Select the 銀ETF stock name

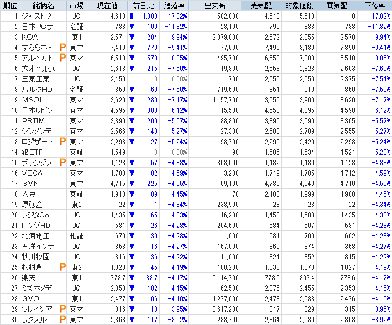(x=32, y=152)
